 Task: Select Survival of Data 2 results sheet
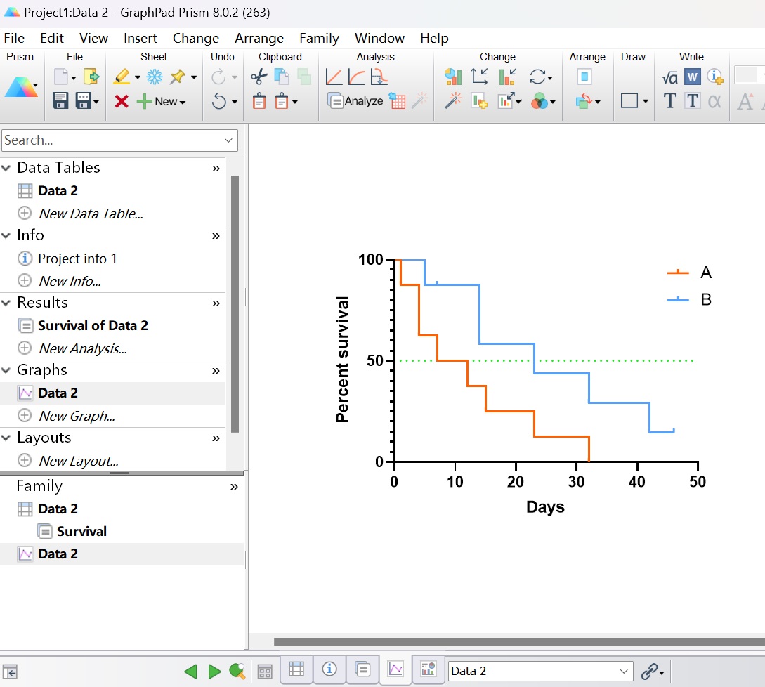[93, 326]
